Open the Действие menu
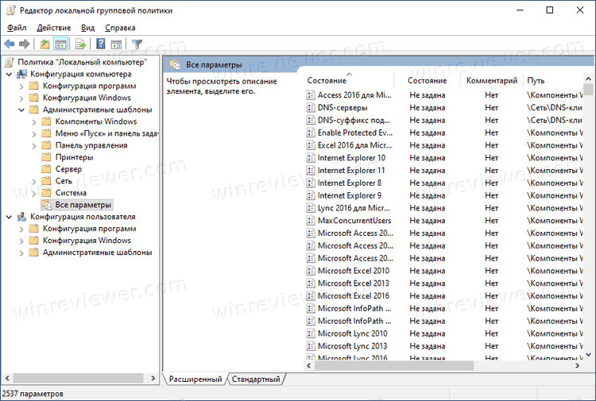This screenshot has height=401, width=596. coord(53,28)
